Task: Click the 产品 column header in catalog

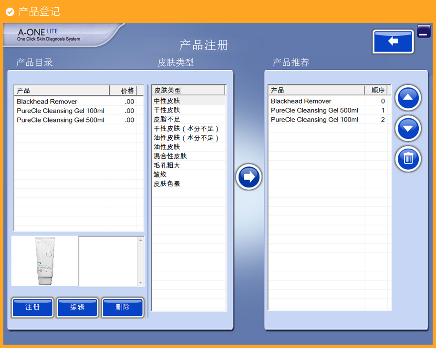Action: pos(62,91)
